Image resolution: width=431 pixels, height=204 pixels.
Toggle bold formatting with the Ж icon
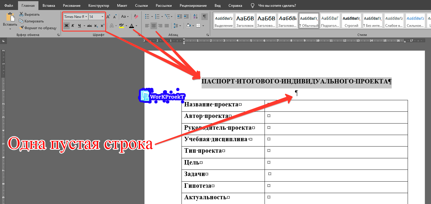pyautogui.click(x=67, y=26)
